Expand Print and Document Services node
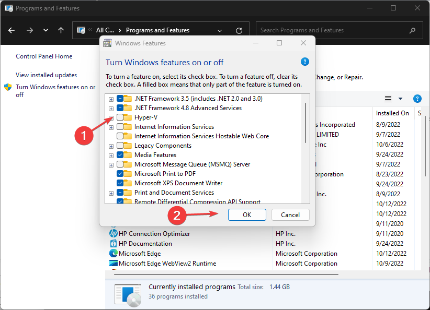 (111, 194)
